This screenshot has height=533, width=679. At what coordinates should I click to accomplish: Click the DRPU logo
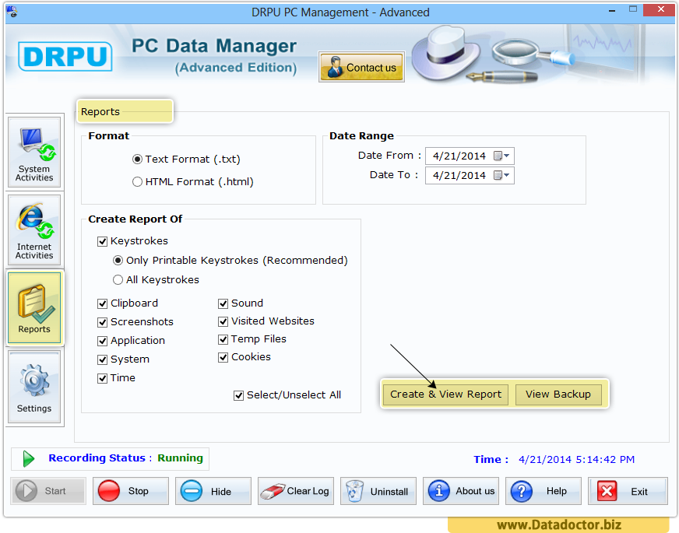65,56
